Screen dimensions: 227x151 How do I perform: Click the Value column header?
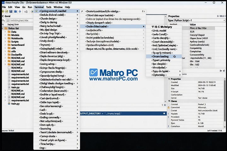point(193,25)
